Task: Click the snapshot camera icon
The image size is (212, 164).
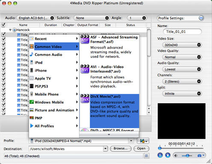Action: [200, 155]
